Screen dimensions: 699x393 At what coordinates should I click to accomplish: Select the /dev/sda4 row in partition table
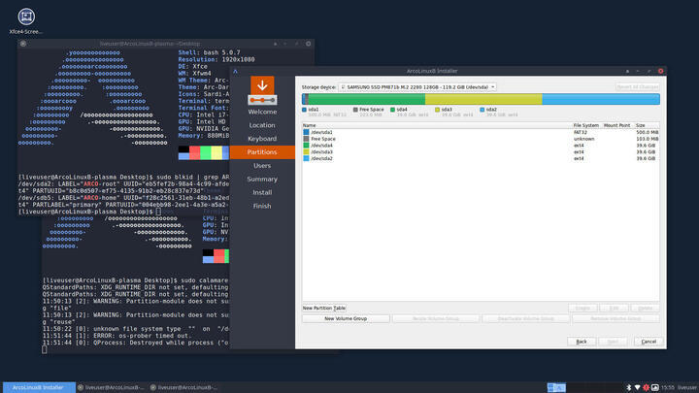[x=481, y=146]
